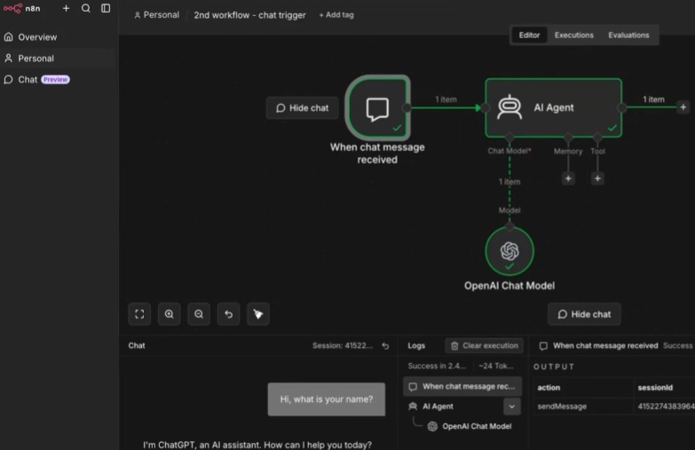Viewport: 695px width, 450px height.
Task: Click the ChatGPT response message in chat
Action: point(257,445)
